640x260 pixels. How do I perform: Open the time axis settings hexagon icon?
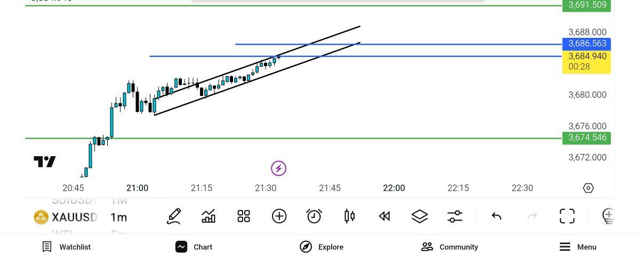(588, 188)
